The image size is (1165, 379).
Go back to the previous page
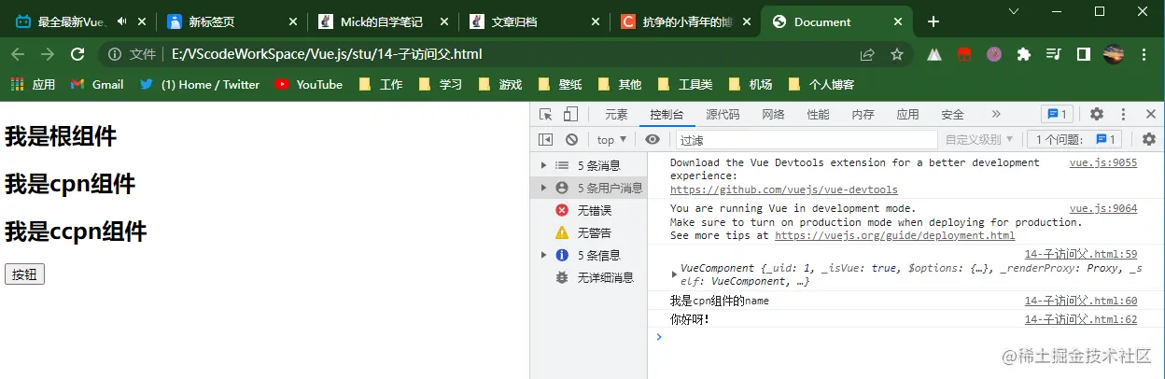[18, 54]
